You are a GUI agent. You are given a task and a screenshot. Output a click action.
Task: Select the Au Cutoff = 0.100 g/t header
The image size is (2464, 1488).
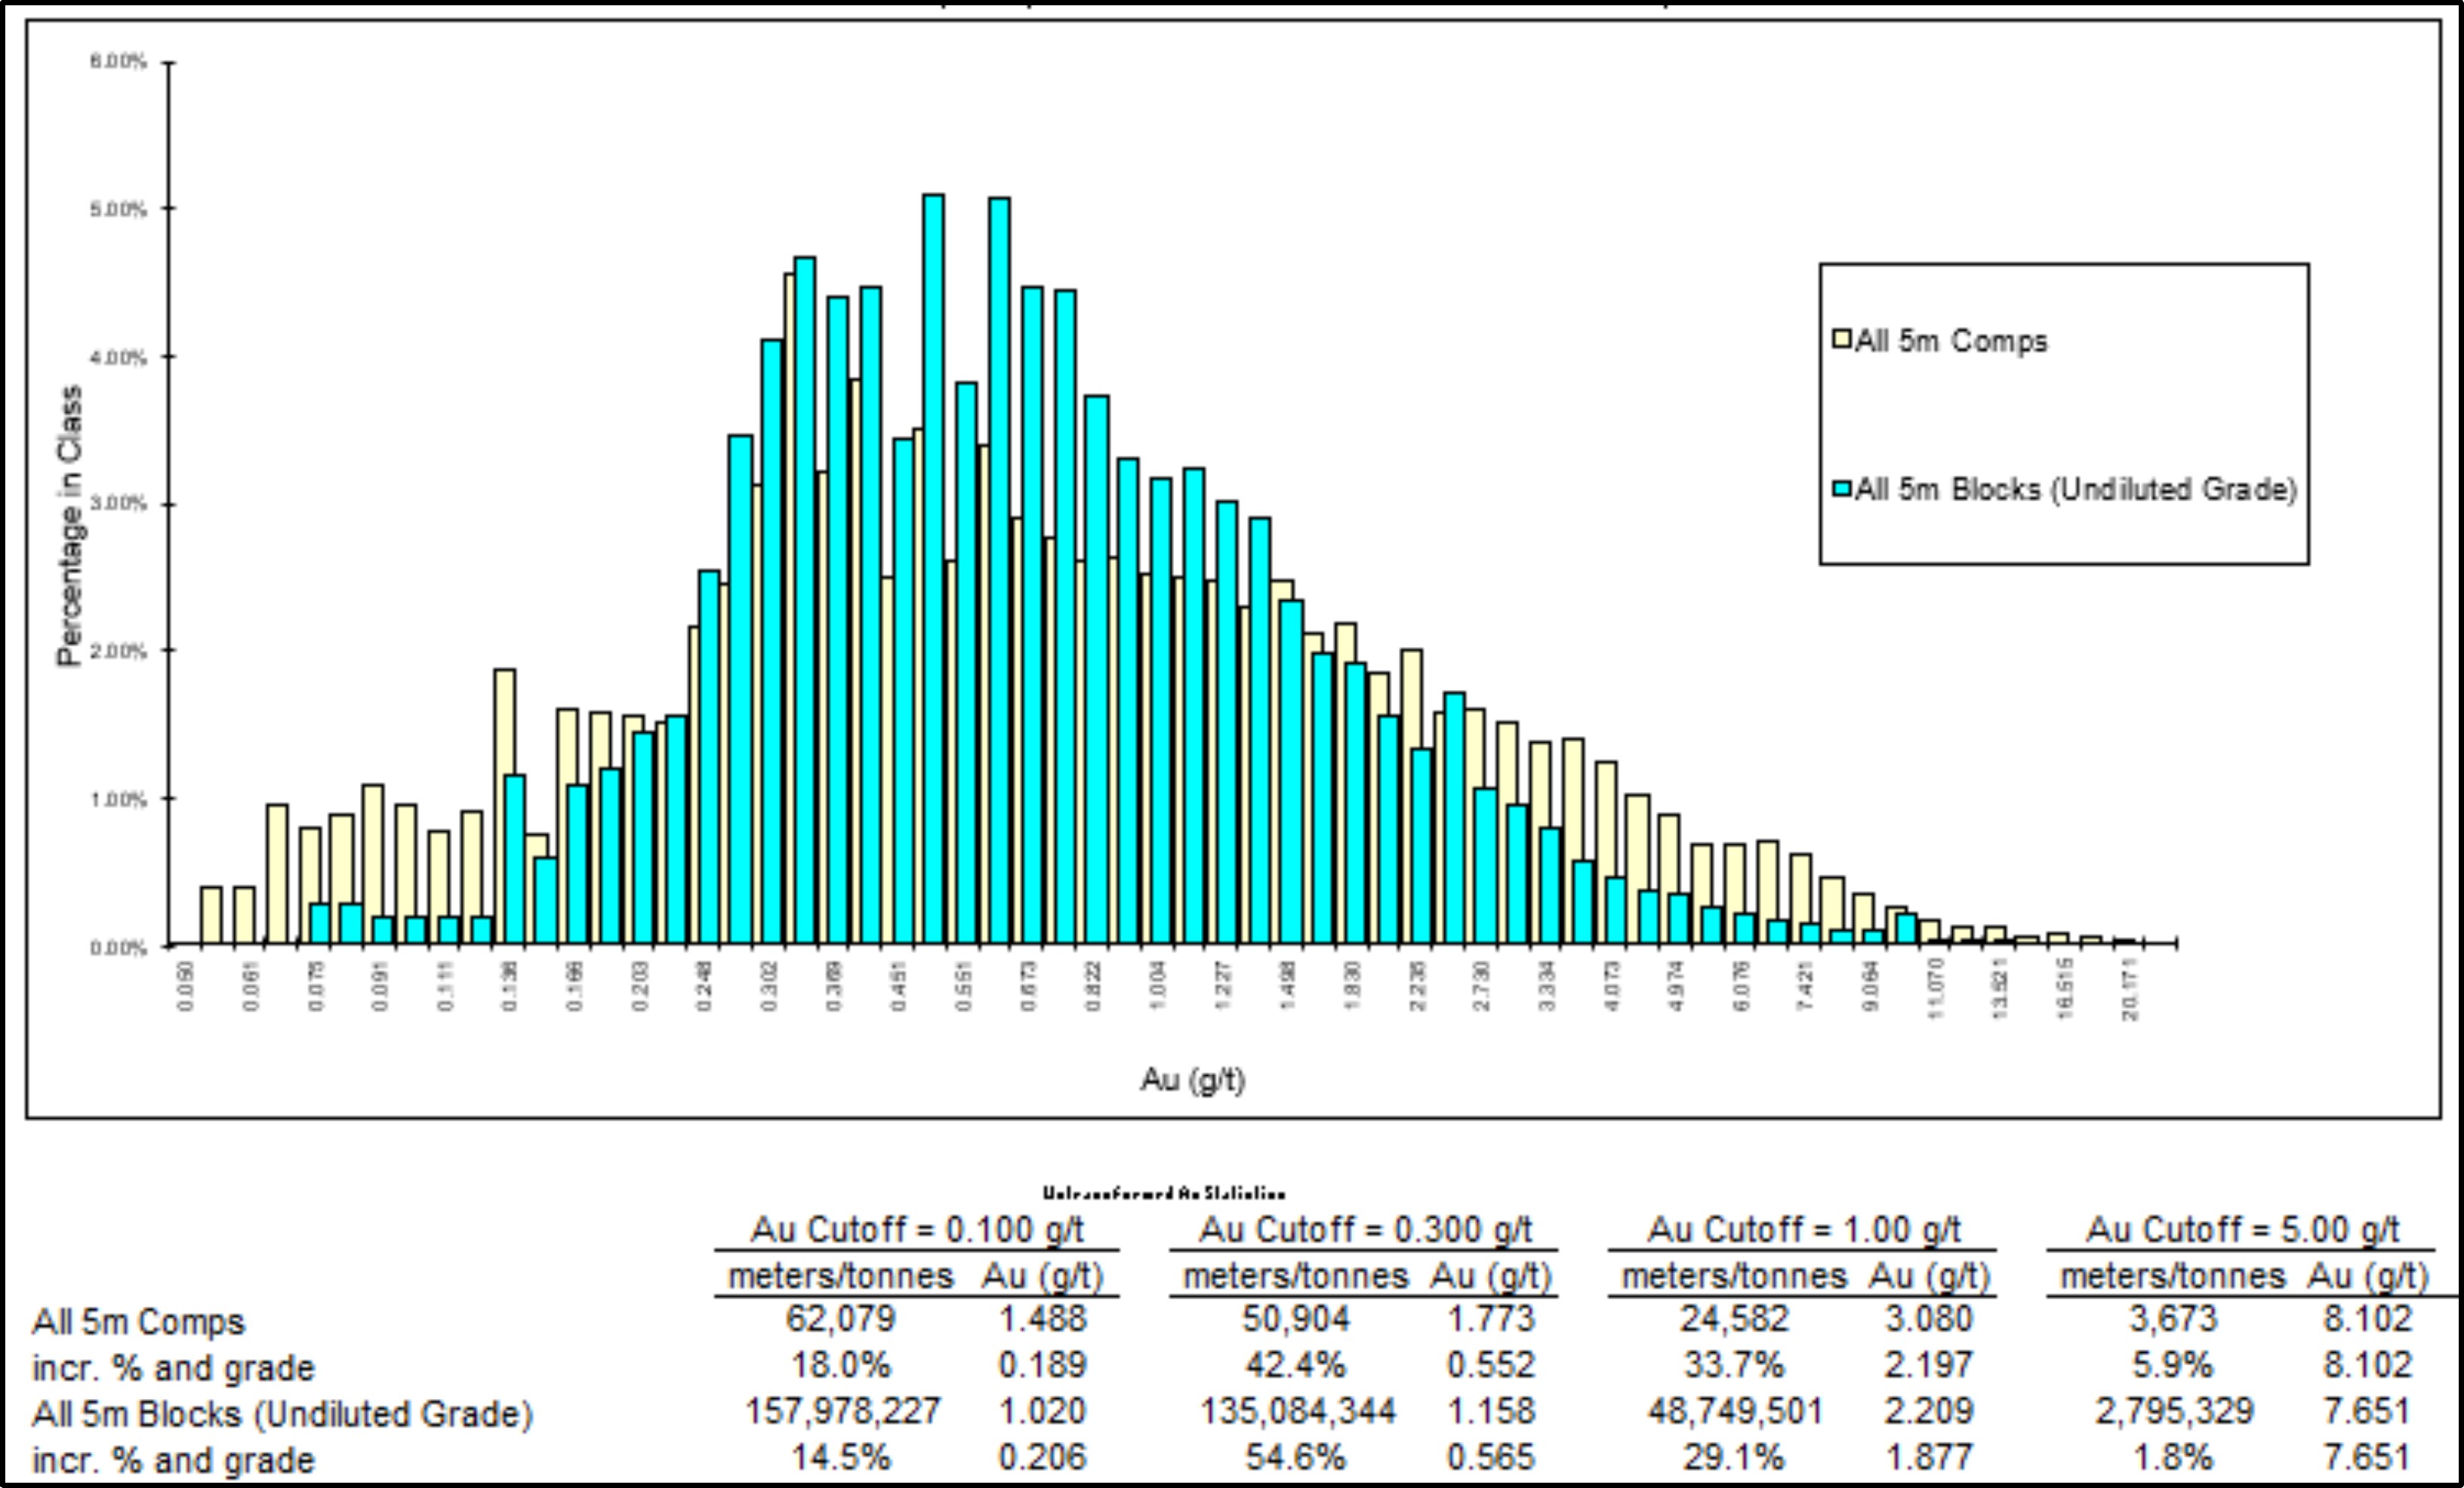pos(916,1230)
